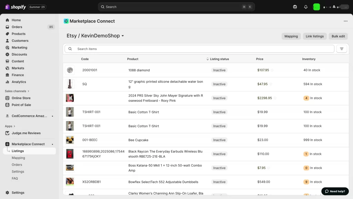The image size is (353, 199).
Task: Click the price $2298.95
Action: coord(264,98)
